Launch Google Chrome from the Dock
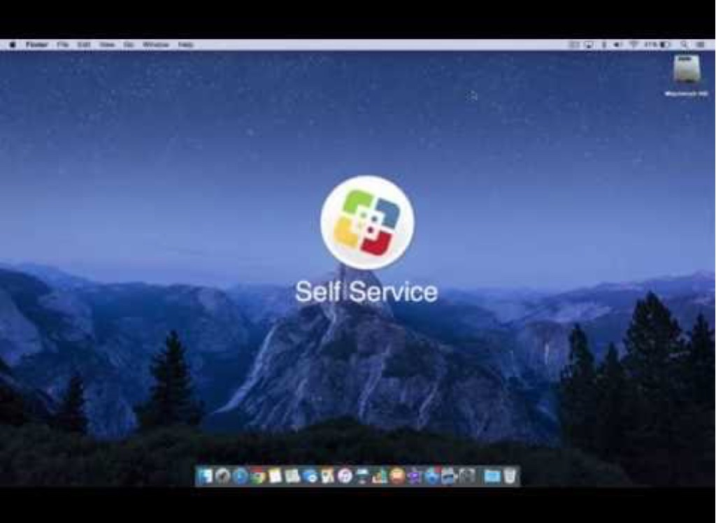 click(x=258, y=476)
